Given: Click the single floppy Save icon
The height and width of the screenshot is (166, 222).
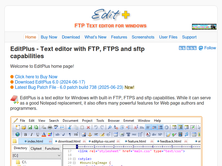Looking at the screenshot, I should click(30, 127).
